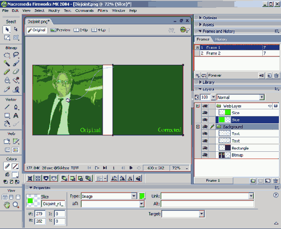This screenshot has width=281, height=229.
Task: Select the Frame 2 row
Action: [x=237, y=53]
